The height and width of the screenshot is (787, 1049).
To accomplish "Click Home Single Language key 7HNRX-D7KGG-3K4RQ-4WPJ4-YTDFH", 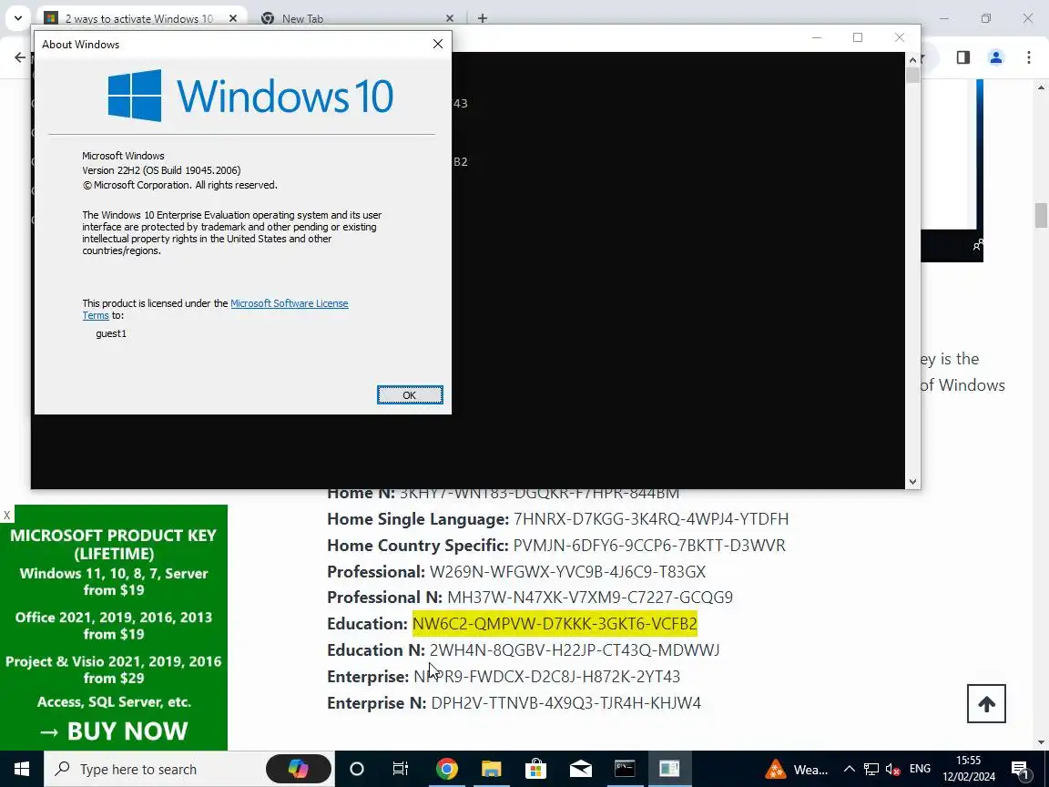I will click(651, 518).
